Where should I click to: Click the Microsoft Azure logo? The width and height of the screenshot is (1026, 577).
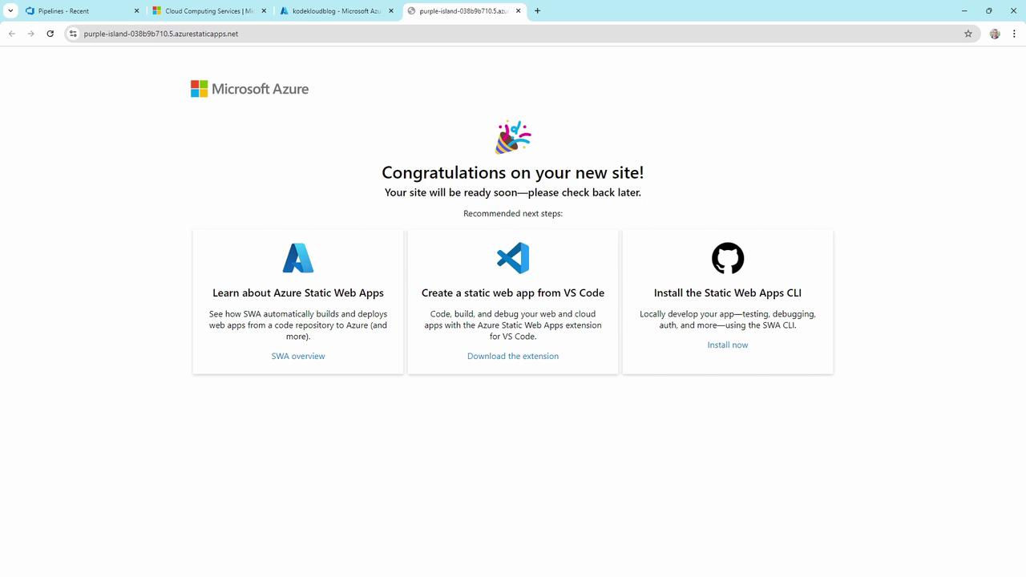point(249,89)
